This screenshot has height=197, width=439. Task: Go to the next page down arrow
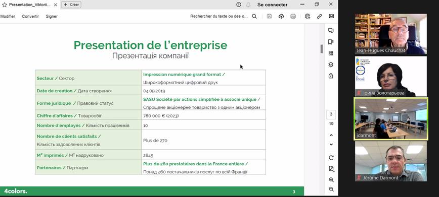pos(331,144)
